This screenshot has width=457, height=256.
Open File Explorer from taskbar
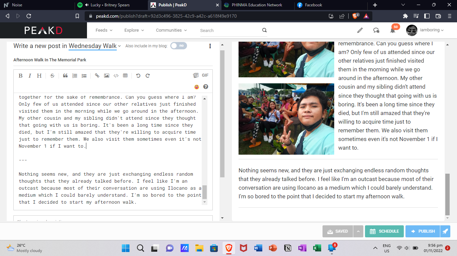tap(199, 248)
